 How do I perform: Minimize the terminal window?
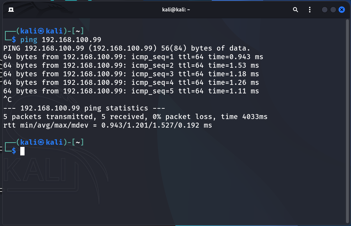pos(324,10)
